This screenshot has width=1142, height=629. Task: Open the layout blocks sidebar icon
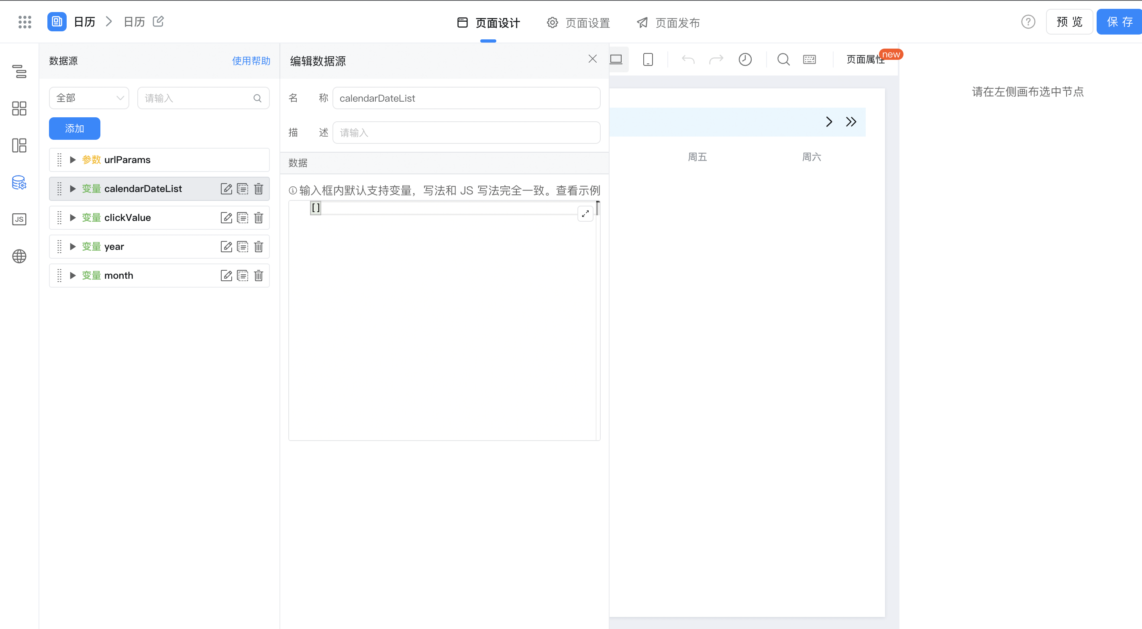[x=19, y=145]
